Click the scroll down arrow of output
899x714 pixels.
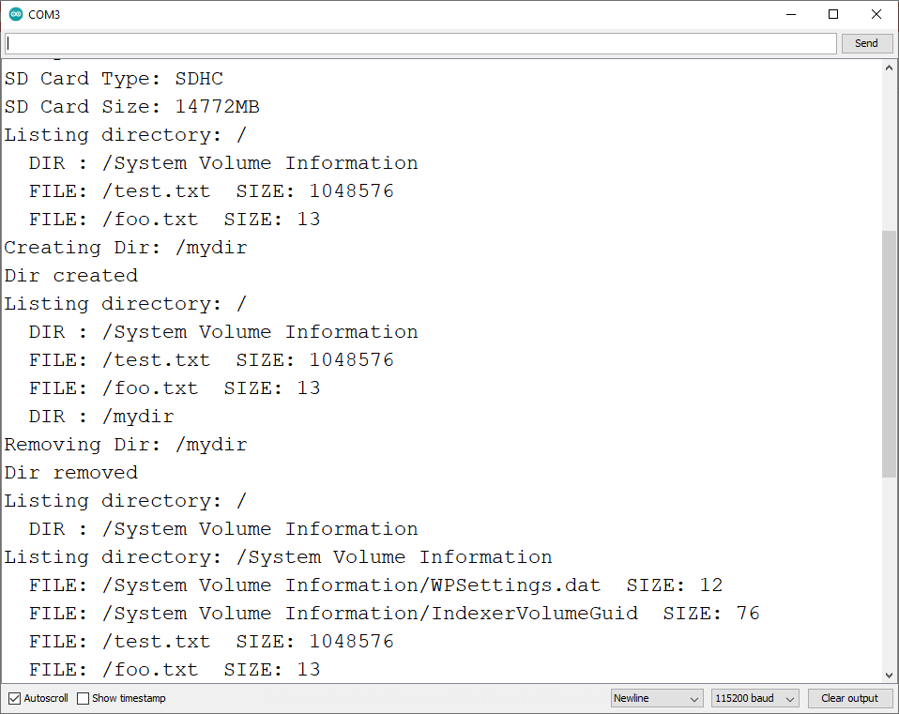(x=889, y=675)
